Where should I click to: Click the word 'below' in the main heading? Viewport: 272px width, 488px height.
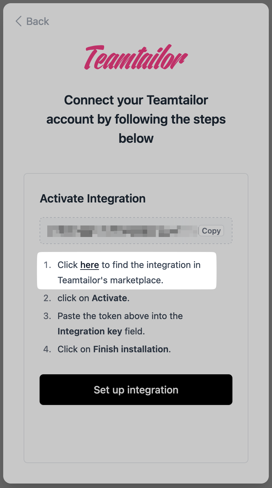coord(136,139)
